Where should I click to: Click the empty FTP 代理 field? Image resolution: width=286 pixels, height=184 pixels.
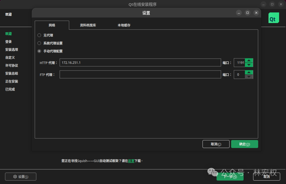pos(140,74)
